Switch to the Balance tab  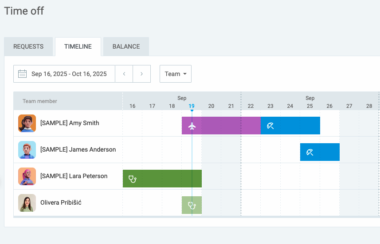point(126,46)
